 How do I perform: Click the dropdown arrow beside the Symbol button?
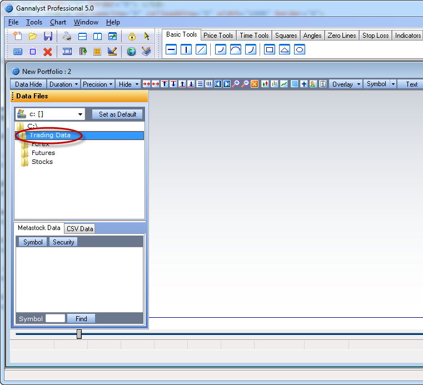pyautogui.click(x=394, y=84)
